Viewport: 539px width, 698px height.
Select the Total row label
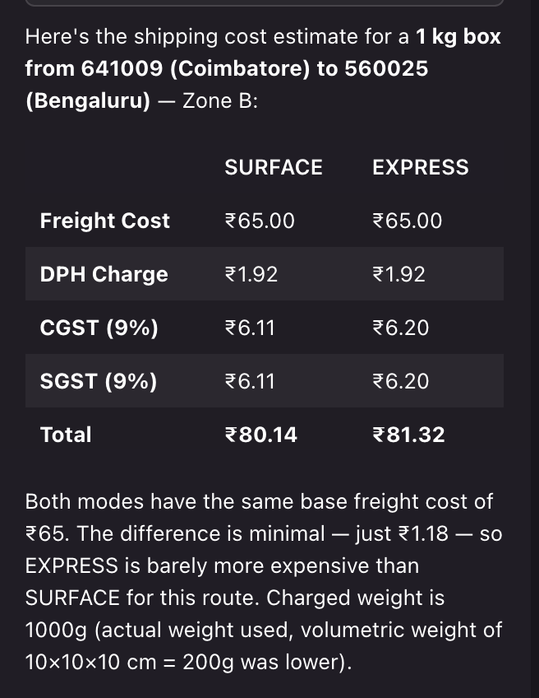pos(66,435)
